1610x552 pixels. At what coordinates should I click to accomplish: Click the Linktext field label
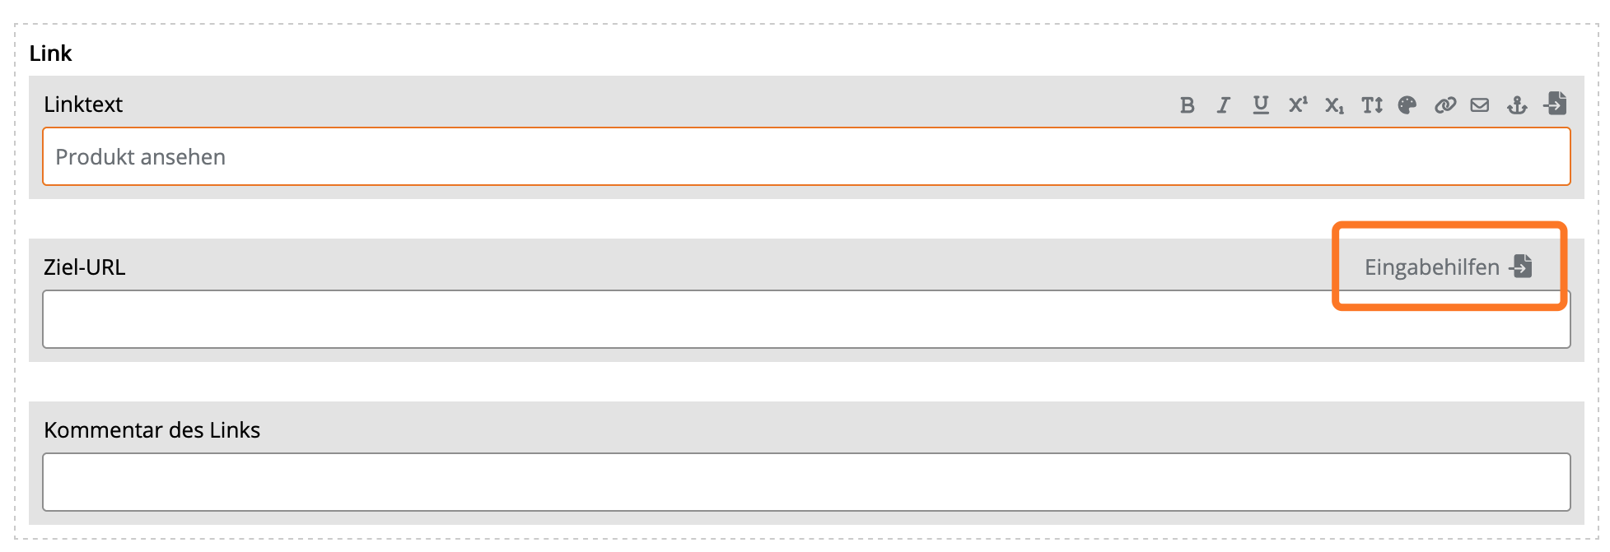83,104
